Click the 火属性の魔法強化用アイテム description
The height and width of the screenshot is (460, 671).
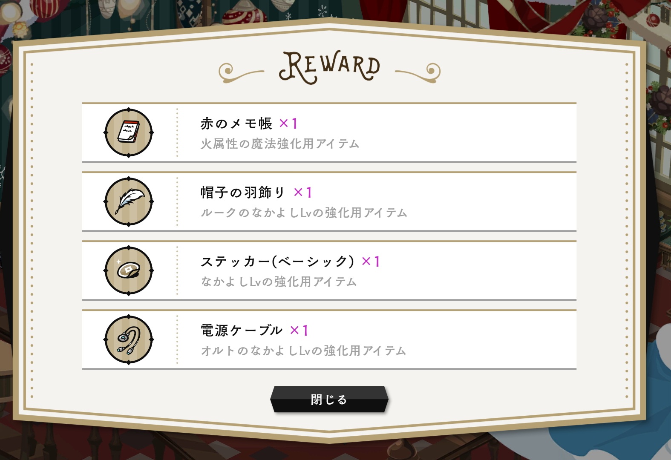click(280, 144)
